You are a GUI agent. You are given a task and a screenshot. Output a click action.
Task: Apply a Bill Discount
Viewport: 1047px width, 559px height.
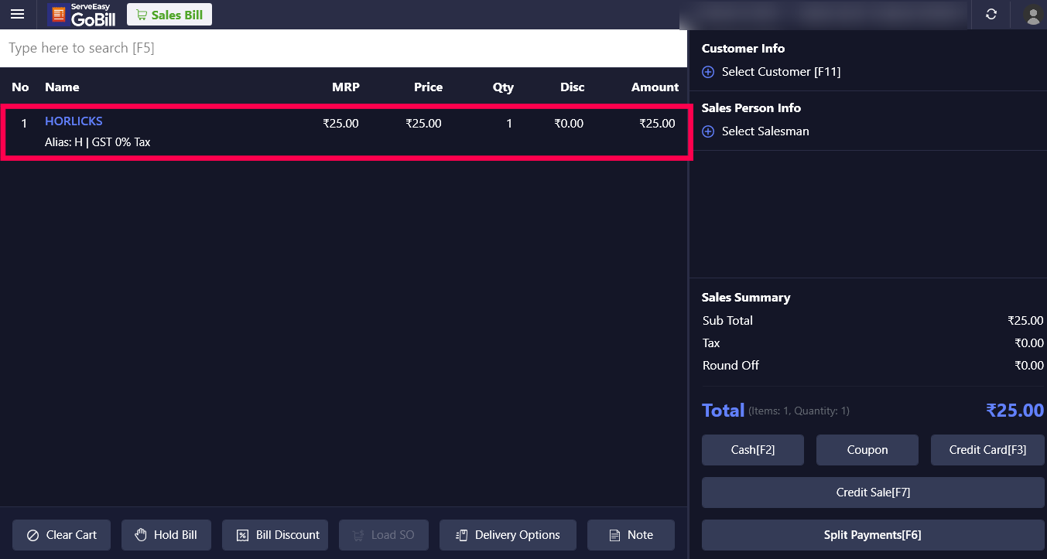(275, 535)
